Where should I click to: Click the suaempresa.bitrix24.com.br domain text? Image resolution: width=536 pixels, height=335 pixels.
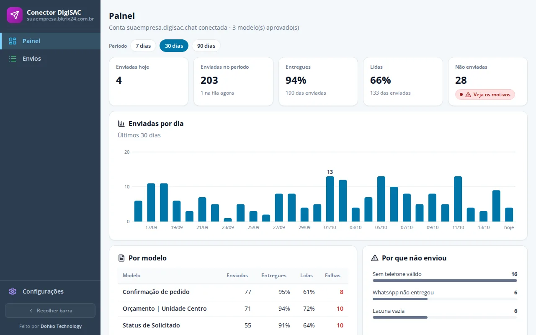pos(60,19)
